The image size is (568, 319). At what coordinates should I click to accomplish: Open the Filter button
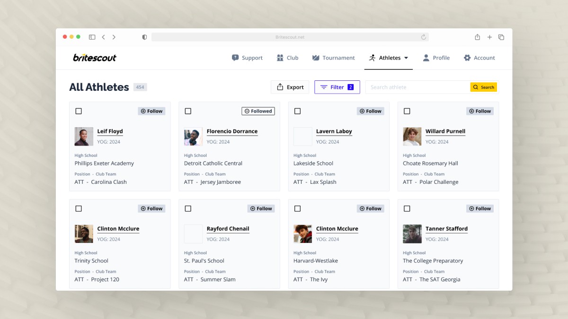pyautogui.click(x=337, y=87)
